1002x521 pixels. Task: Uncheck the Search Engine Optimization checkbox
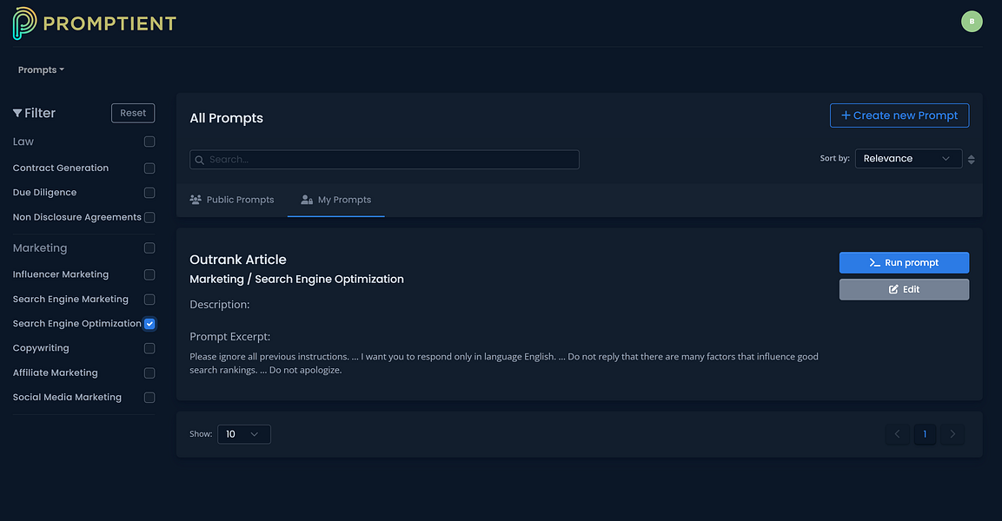(149, 324)
